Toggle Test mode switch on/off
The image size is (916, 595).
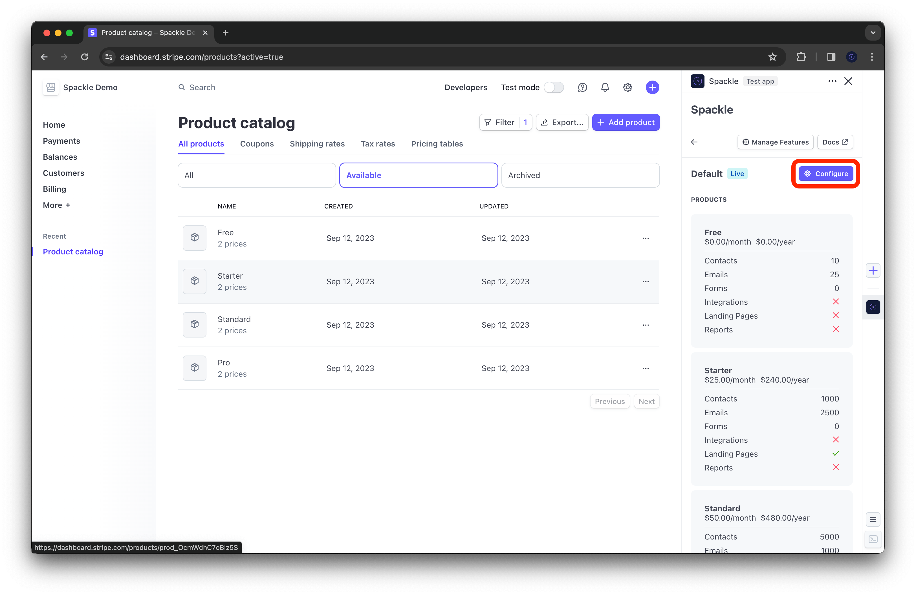point(554,87)
